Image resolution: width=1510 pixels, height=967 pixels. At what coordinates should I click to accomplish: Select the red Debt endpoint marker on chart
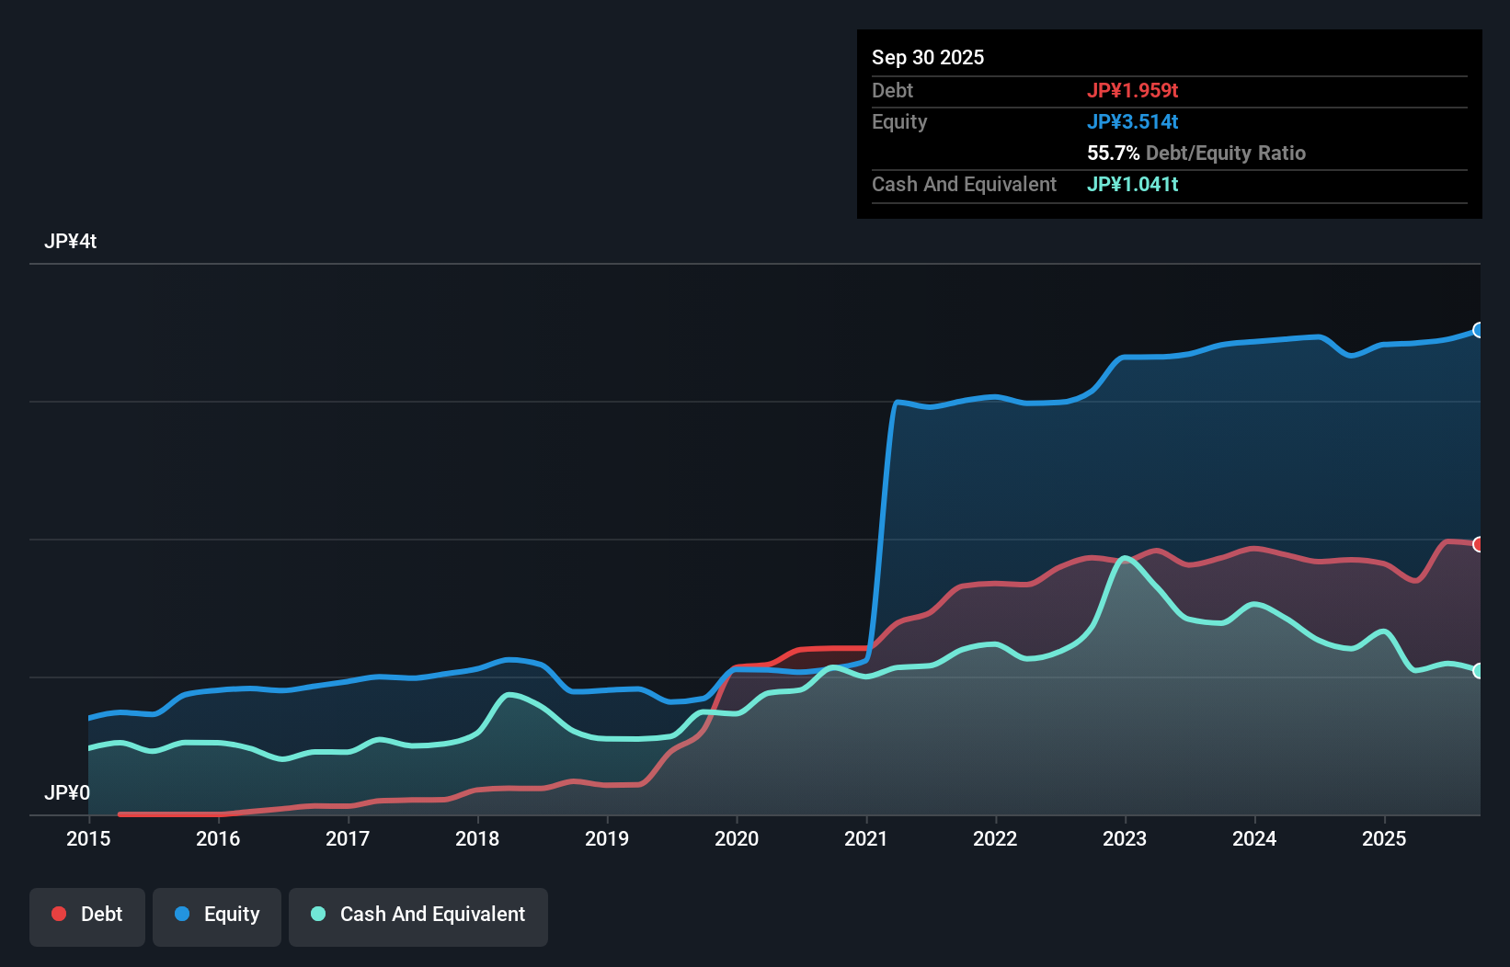pyautogui.click(x=1479, y=542)
